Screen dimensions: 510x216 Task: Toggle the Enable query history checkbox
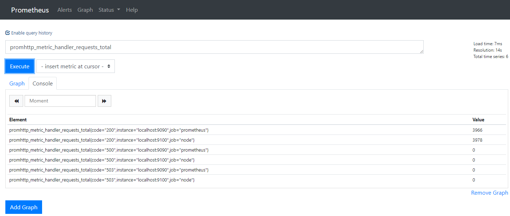(7, 33)
